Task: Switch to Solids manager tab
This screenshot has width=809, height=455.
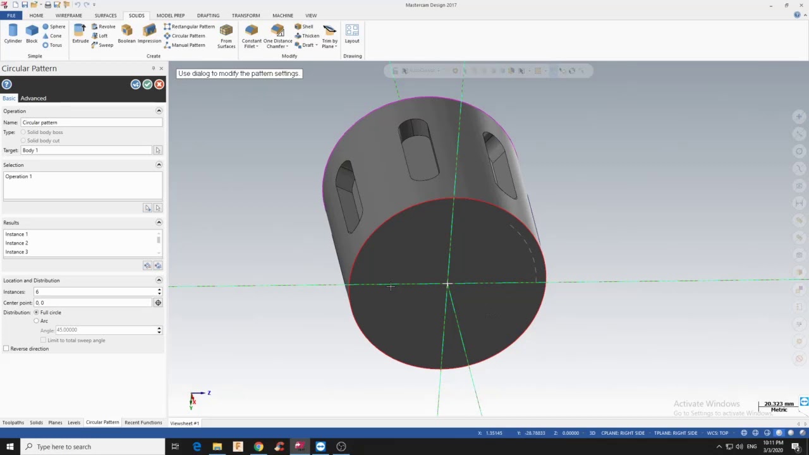Action: 36,423
